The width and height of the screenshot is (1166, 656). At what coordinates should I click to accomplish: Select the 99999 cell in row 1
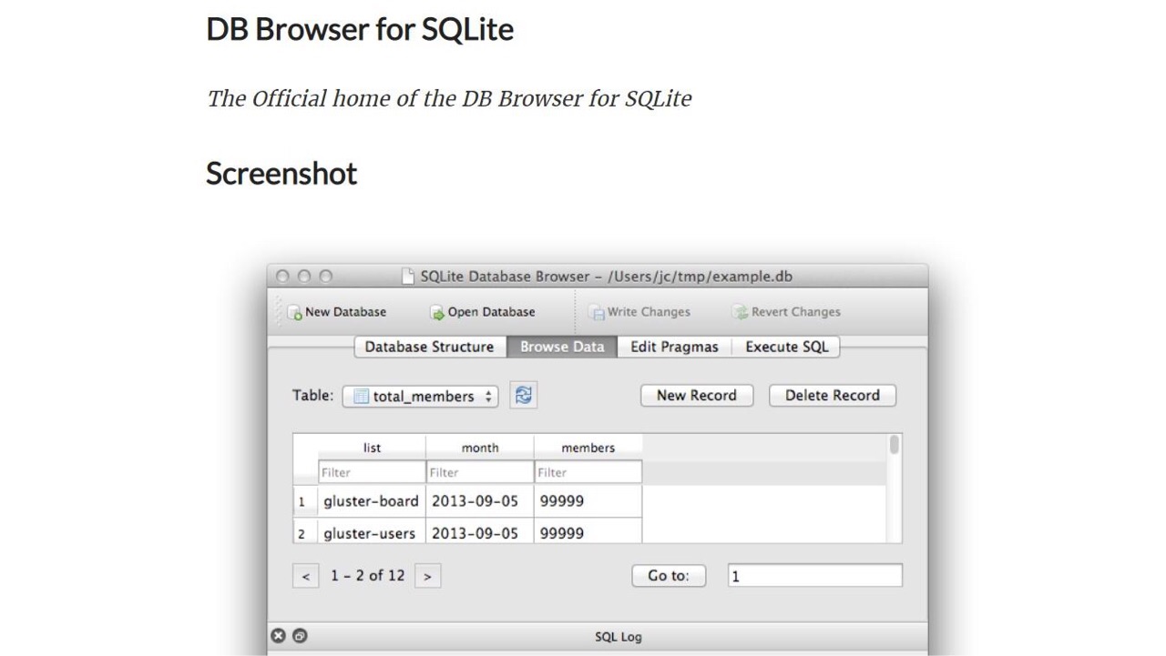tap(588, 501)
